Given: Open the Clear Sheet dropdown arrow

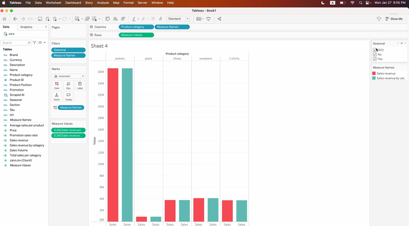Looking at the screenshot, I should 99,19.
